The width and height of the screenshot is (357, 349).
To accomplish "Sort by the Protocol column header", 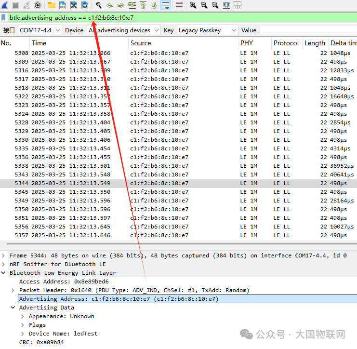I will (287, 43).
